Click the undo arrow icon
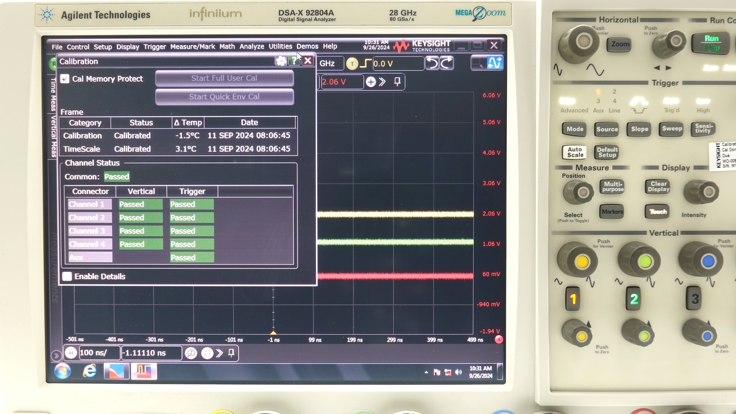This screenshot has width=736, height=414. click(432, 63)
